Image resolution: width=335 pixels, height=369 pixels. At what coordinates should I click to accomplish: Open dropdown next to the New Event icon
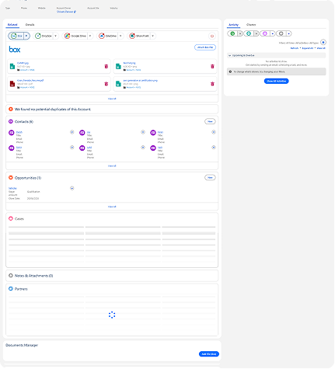point(272,33)
